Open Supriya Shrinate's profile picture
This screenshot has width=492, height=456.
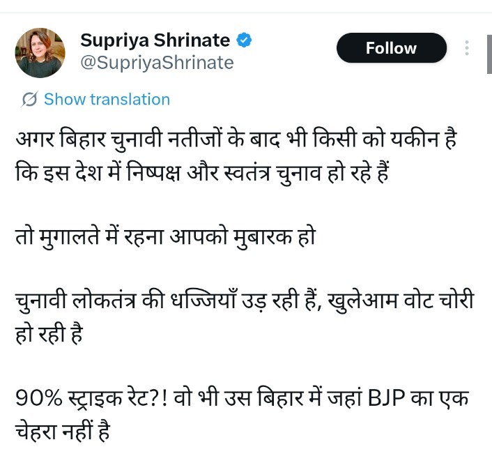click(x=40, y=53)
